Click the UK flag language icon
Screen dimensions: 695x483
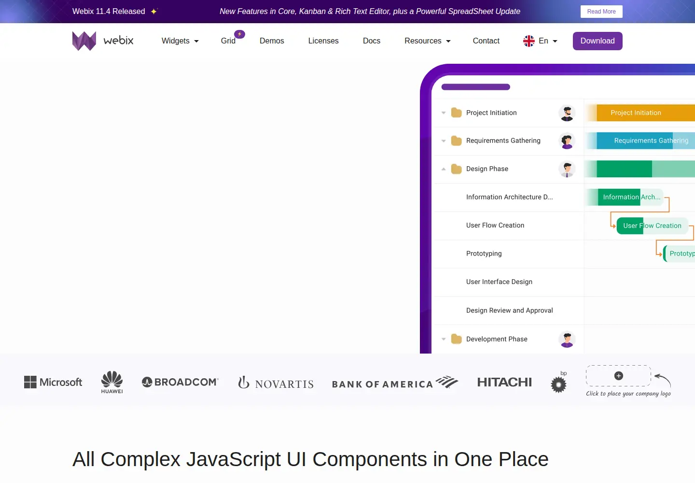(529, 41)
